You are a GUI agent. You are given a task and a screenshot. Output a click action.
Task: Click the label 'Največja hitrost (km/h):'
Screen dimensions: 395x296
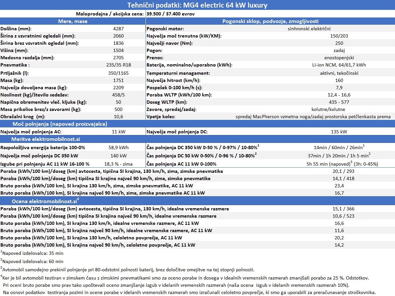(x=173, y=80)
